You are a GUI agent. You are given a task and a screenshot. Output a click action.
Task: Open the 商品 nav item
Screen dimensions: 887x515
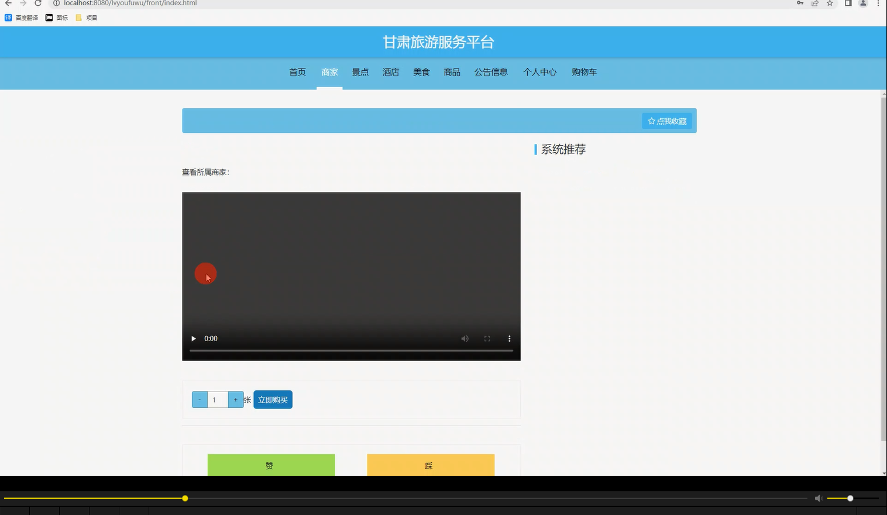pyautogui.click(x=452, y=72)
